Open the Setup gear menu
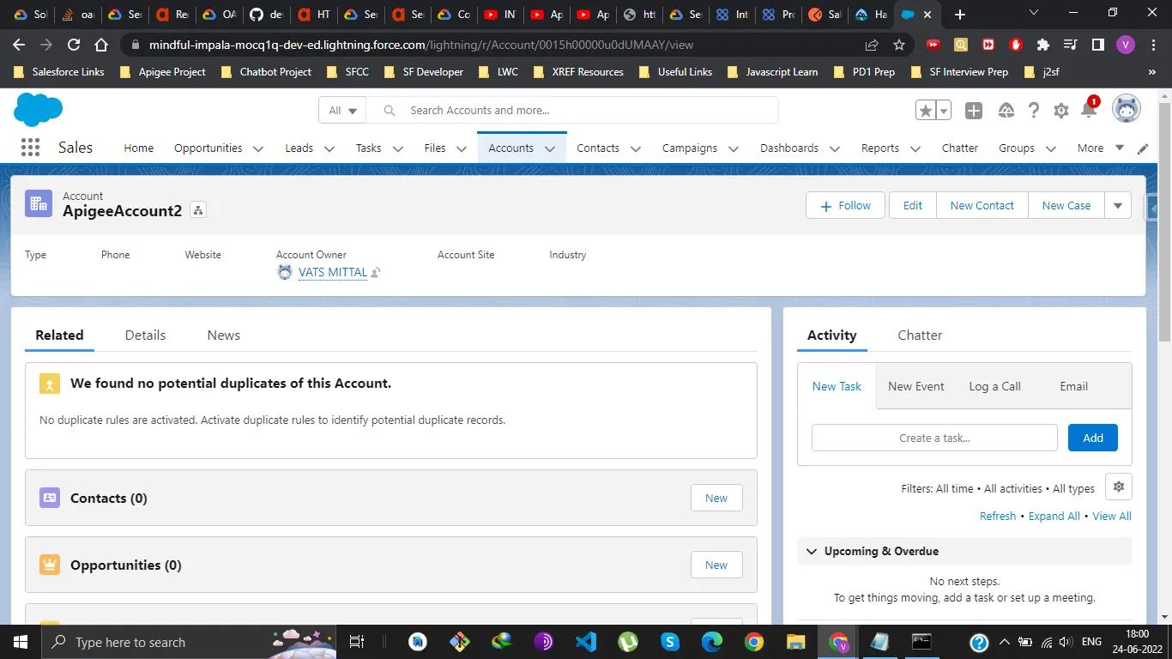The width and height of the screenshot is (1172, 659). (x=1061, y=110)
